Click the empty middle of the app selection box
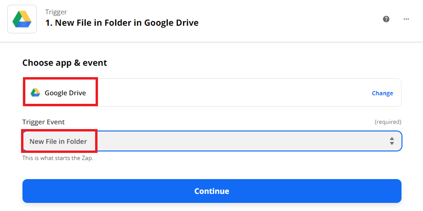Viewport: 423px width, 211px height. tap(229, 93)
